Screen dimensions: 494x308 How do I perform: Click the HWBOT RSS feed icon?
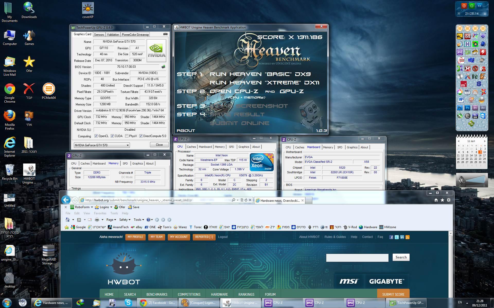pyautogui.click(x=407, y=237)
